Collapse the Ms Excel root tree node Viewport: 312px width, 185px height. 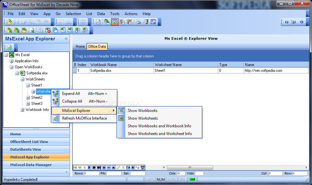click(6, 55)
